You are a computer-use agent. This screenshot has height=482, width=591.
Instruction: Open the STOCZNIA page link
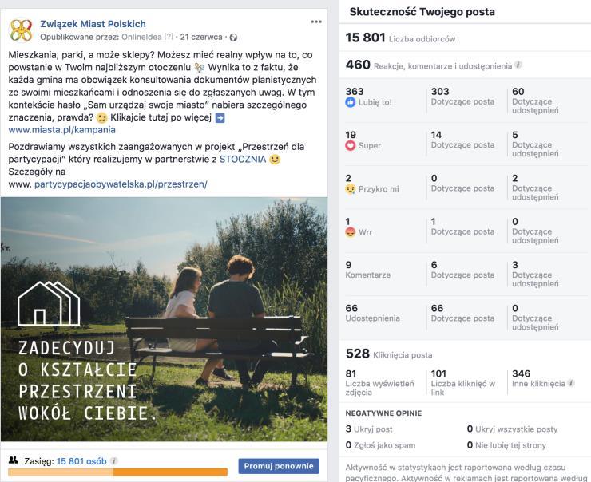243,160
